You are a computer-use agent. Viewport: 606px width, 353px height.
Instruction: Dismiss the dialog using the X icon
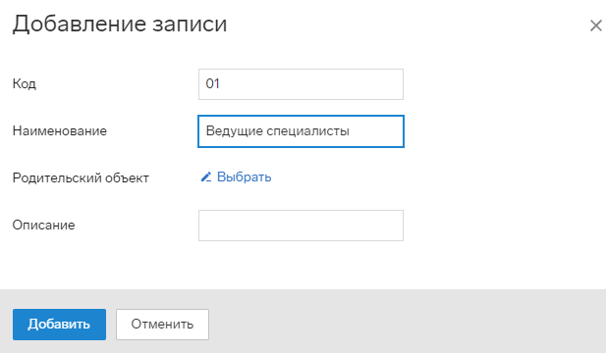click(x=595, y=25)
